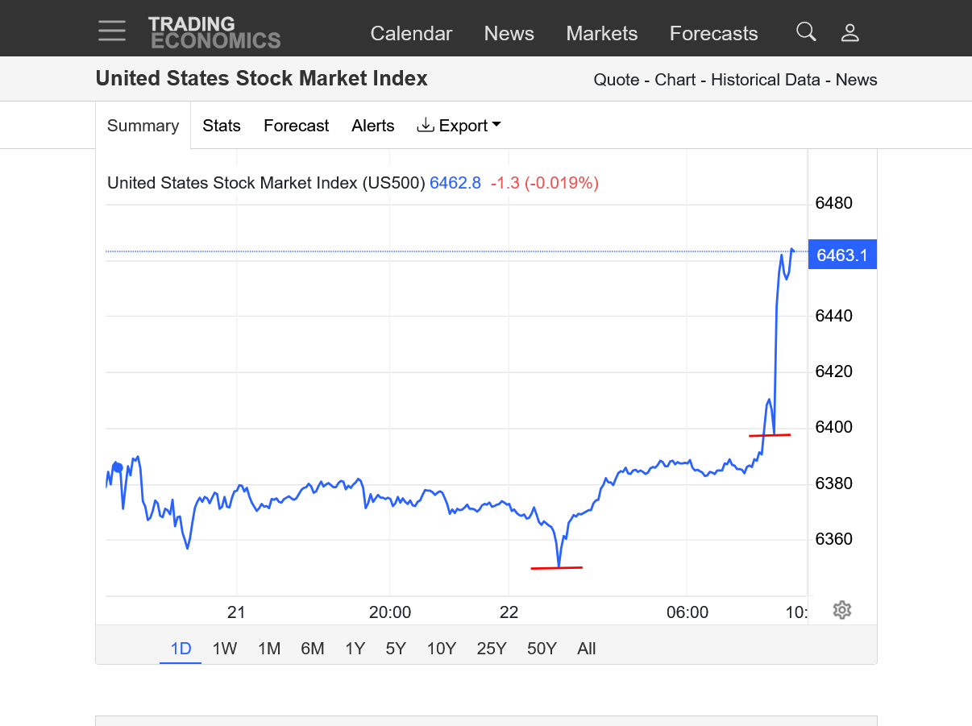The image size is (972, 726).
Task: Open Forecasts in the top navigation
Action: (x=713, y=33)
